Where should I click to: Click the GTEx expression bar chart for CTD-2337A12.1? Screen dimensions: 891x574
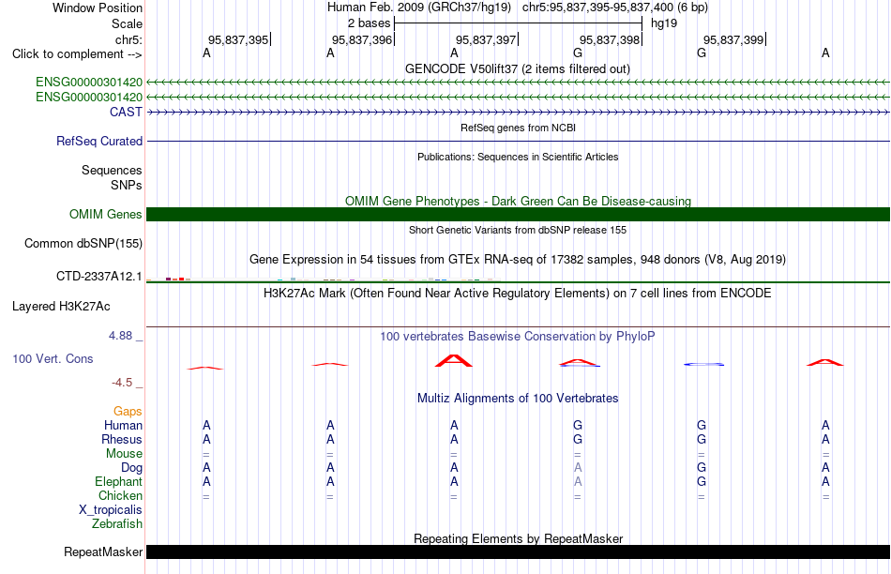point(324,279)
